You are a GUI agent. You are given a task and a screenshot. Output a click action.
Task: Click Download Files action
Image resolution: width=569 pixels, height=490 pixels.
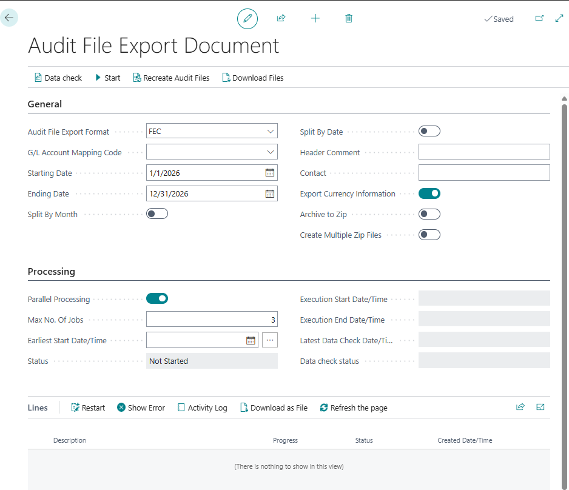pyautogui.click(x=253, y=78)
